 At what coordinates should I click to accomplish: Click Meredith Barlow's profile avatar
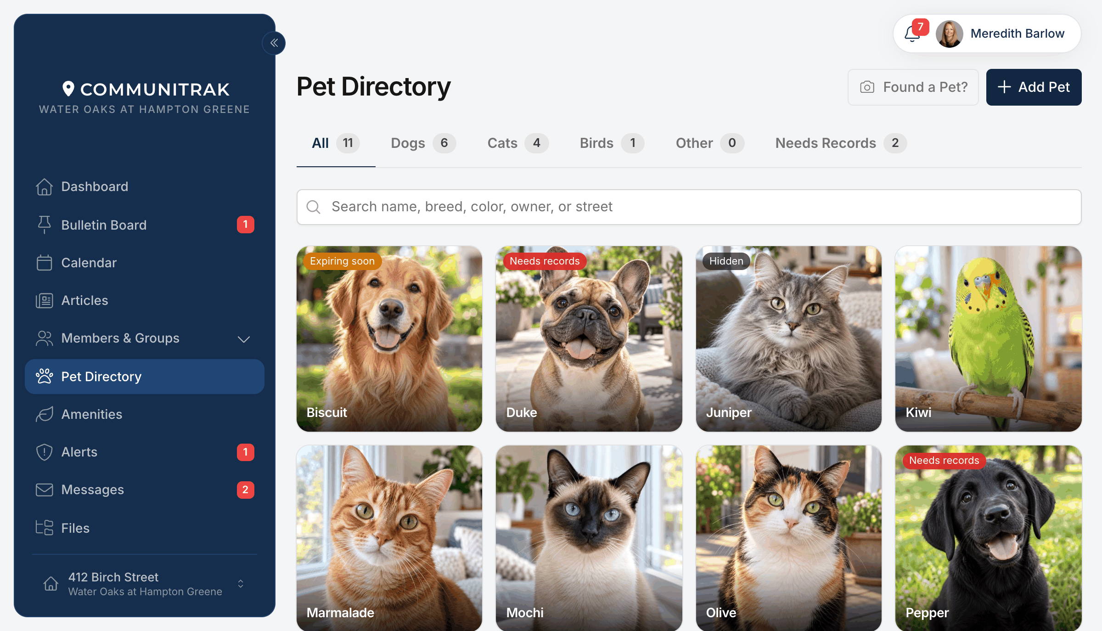pos(949,34)
